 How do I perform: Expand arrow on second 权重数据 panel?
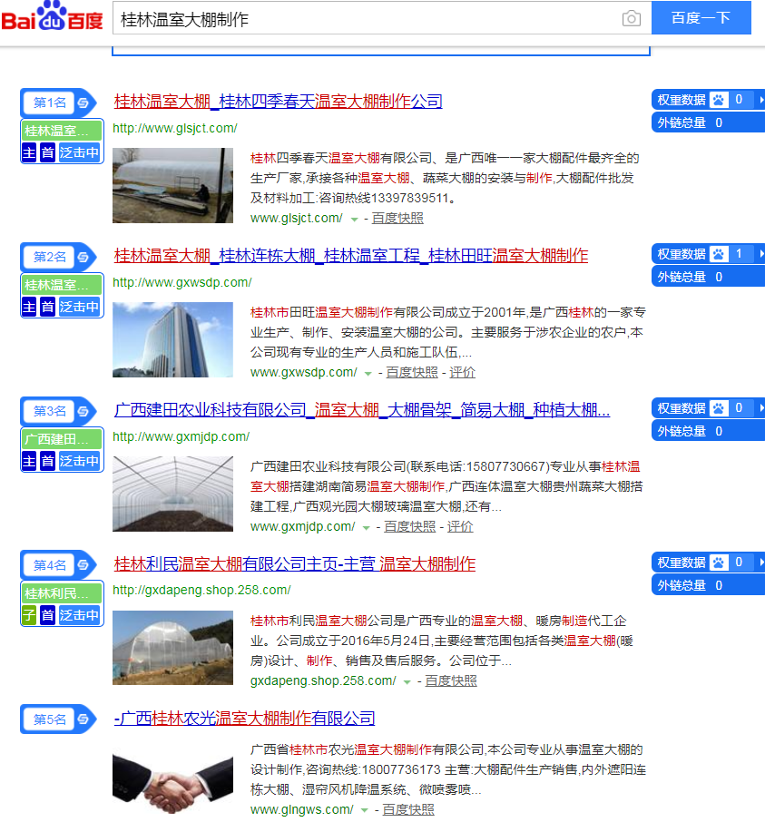(760, 254)
